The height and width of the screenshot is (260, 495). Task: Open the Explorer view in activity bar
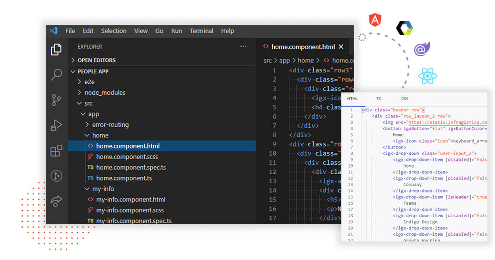pos(56,50)
